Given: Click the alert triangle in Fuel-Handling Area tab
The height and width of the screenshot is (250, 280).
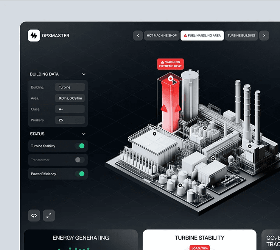Looking at the screenshot, I should coord(185,35).
